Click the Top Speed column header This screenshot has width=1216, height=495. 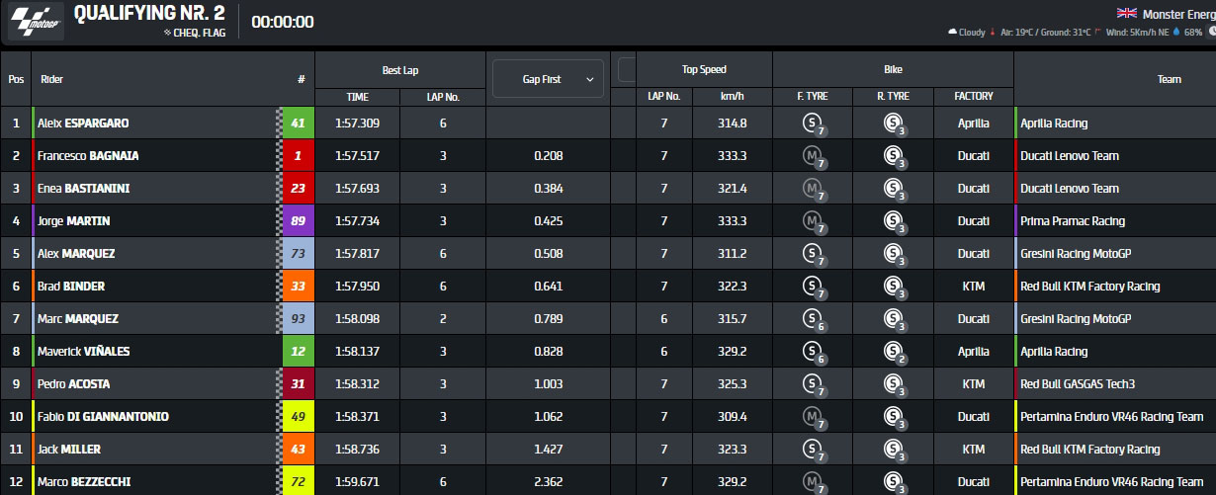(x=704, y=69)
